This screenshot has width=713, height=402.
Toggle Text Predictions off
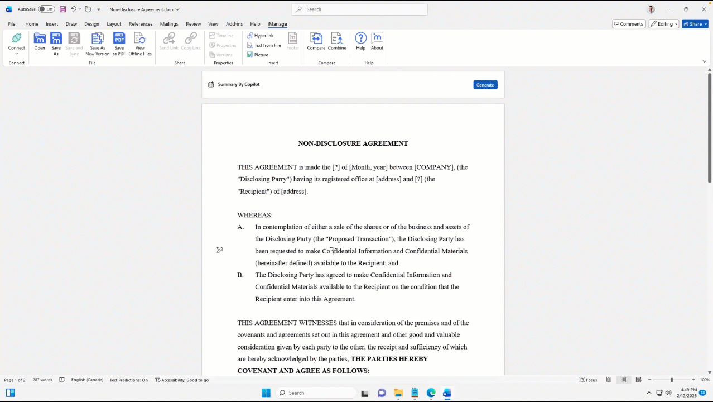[128, 380]
